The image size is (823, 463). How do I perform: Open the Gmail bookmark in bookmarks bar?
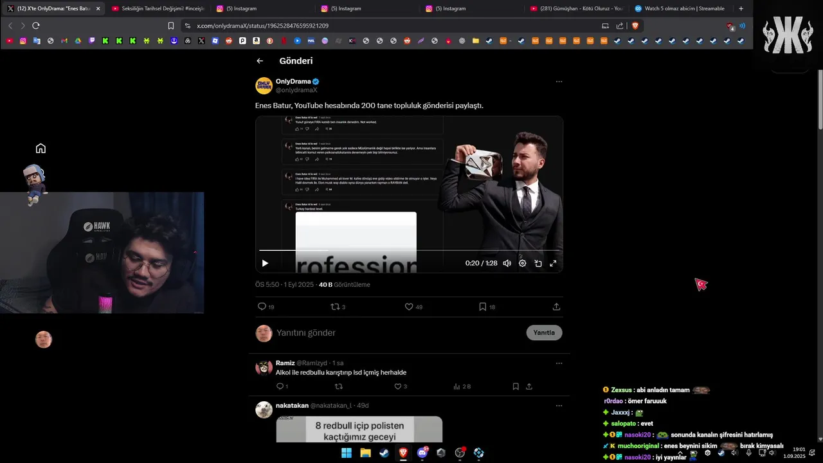[64, 41]
